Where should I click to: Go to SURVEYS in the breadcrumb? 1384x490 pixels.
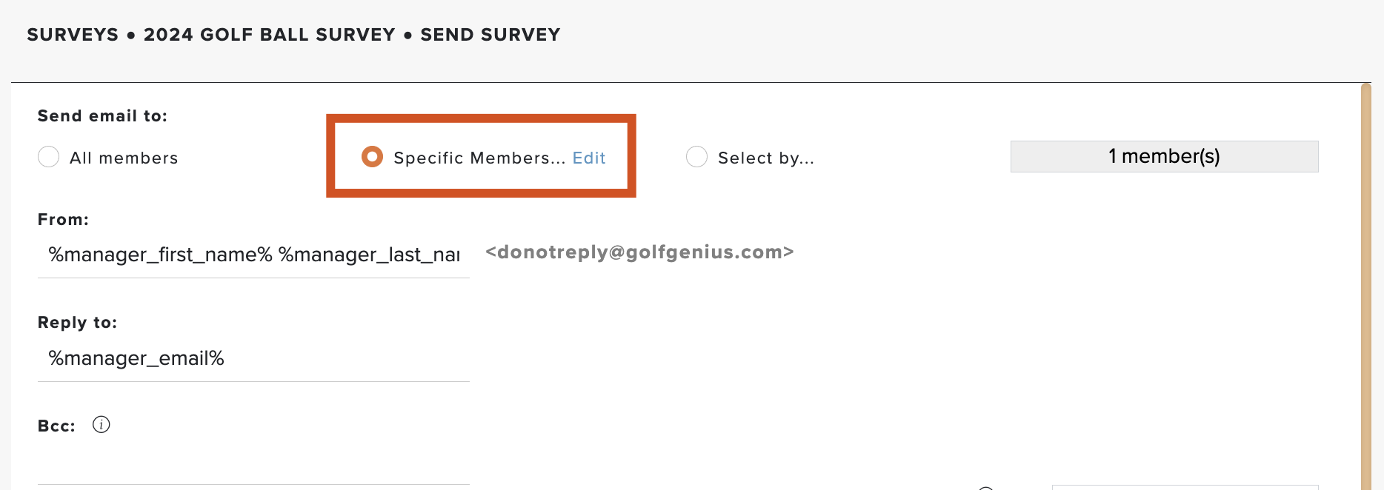pos(73,35)
